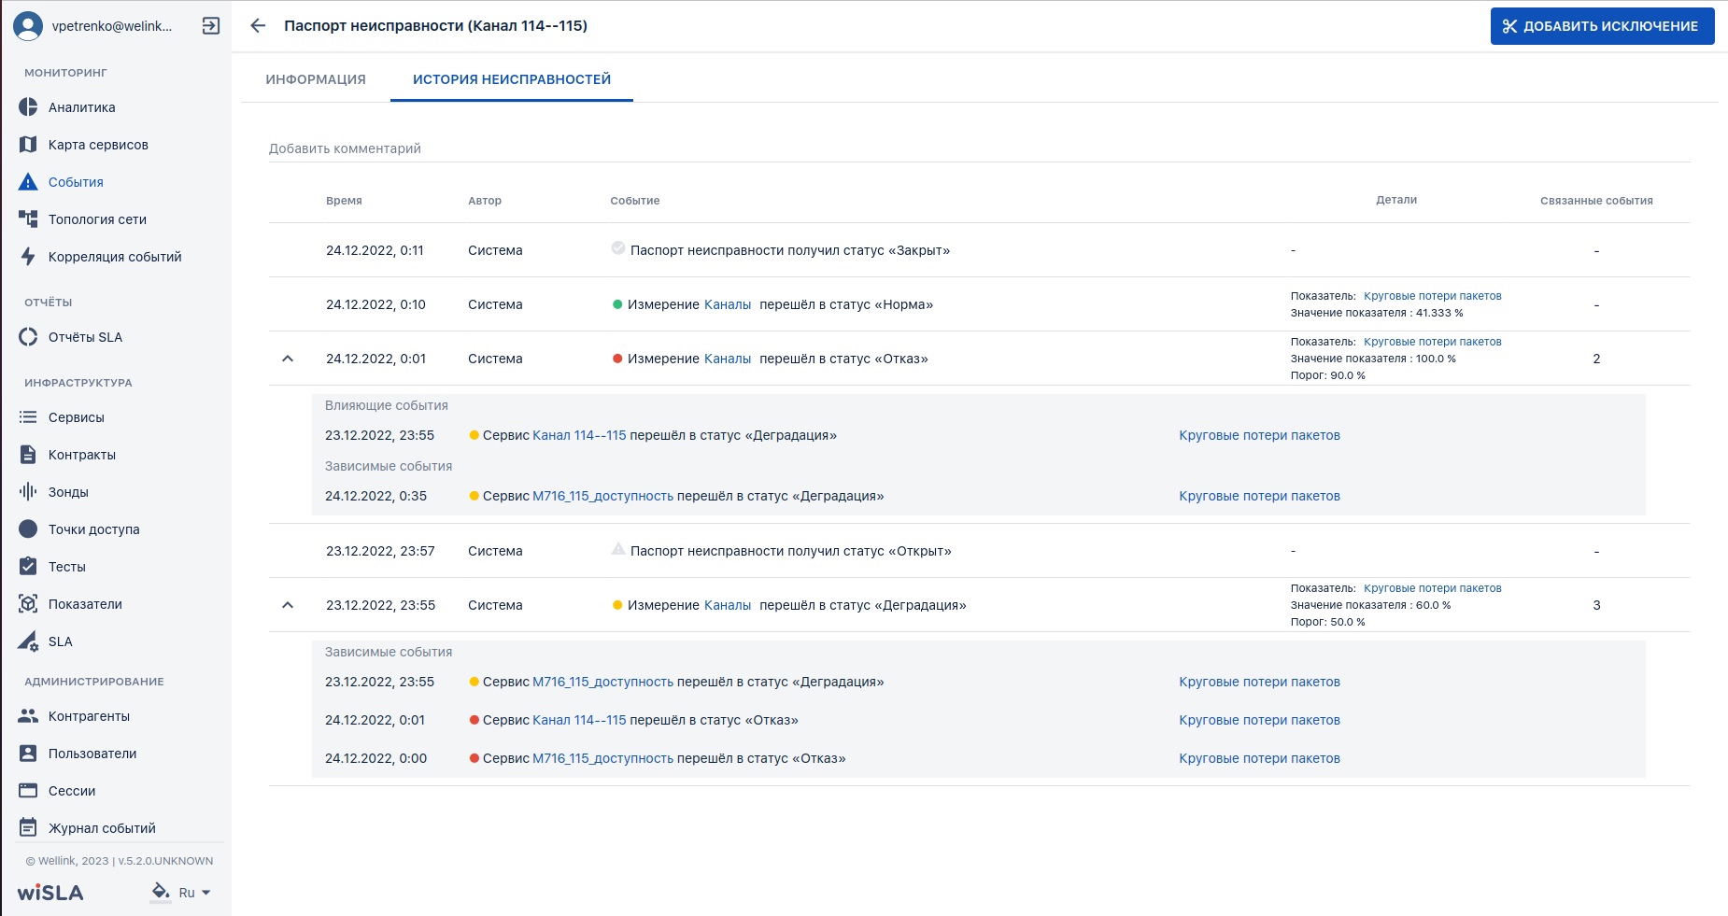Click the SLA settings icon
This screenshot has height=916, width=1728.
pyautogui.click(x=28, y=641)
